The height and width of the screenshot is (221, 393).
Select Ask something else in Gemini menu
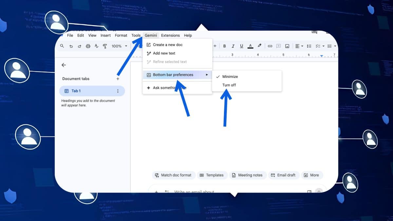tap(177, 88)
